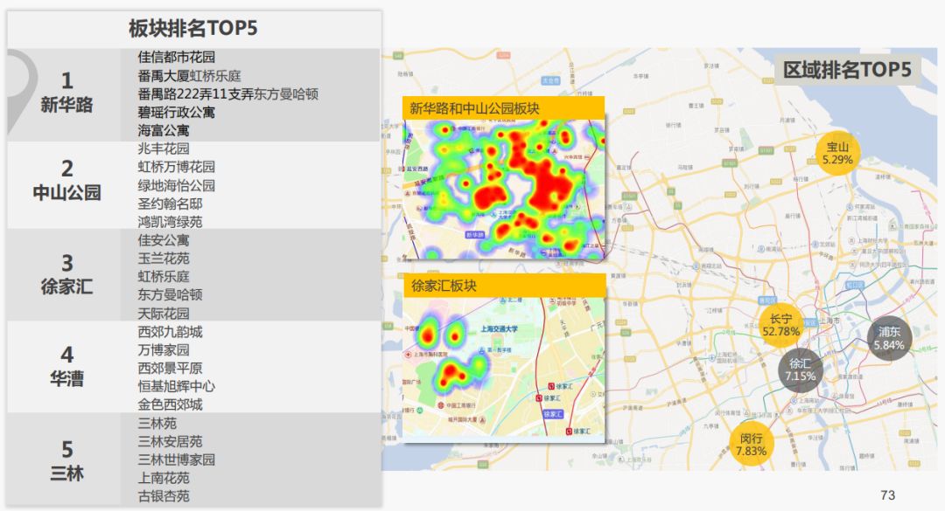The height and width of the screenshot is (511, 945).
Task: Click 番禹大厦虹桥乐庭 entry under 新华路
Action: click(189, 76)
